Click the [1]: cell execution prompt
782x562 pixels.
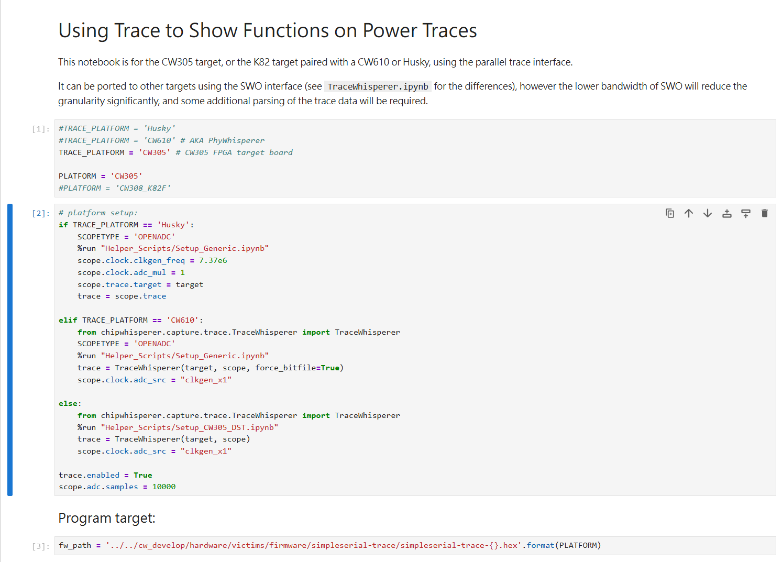coord(41,129)
